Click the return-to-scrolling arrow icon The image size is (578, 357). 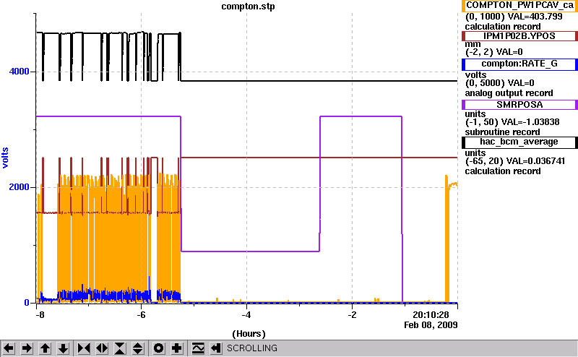point(216,348)
